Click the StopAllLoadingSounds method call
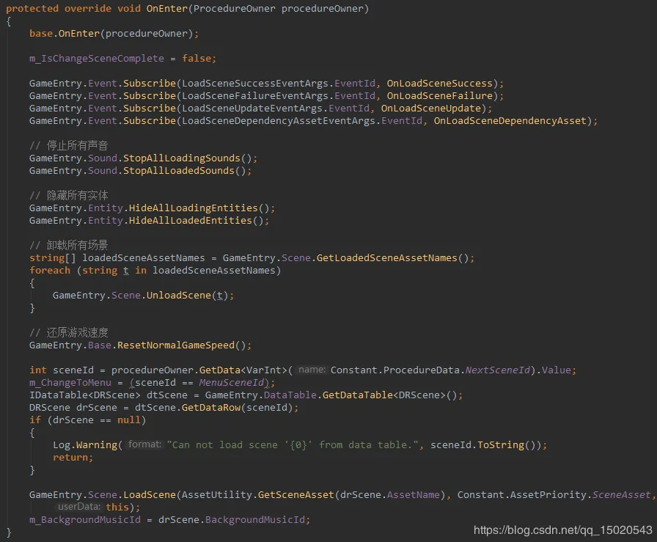657x542 pixels. click(181, 158)
